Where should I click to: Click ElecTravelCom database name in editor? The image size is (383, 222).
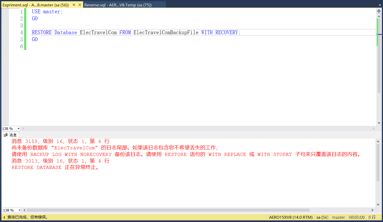(98, 32)
